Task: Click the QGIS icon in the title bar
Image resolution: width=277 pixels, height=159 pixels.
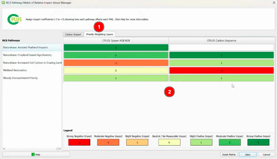Action: click(x=3, y=3)
